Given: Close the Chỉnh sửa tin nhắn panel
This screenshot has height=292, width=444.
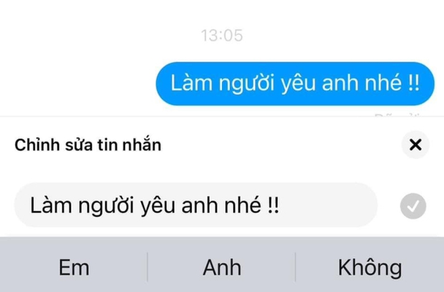Looking at the screenshot, I should [415, 145].
